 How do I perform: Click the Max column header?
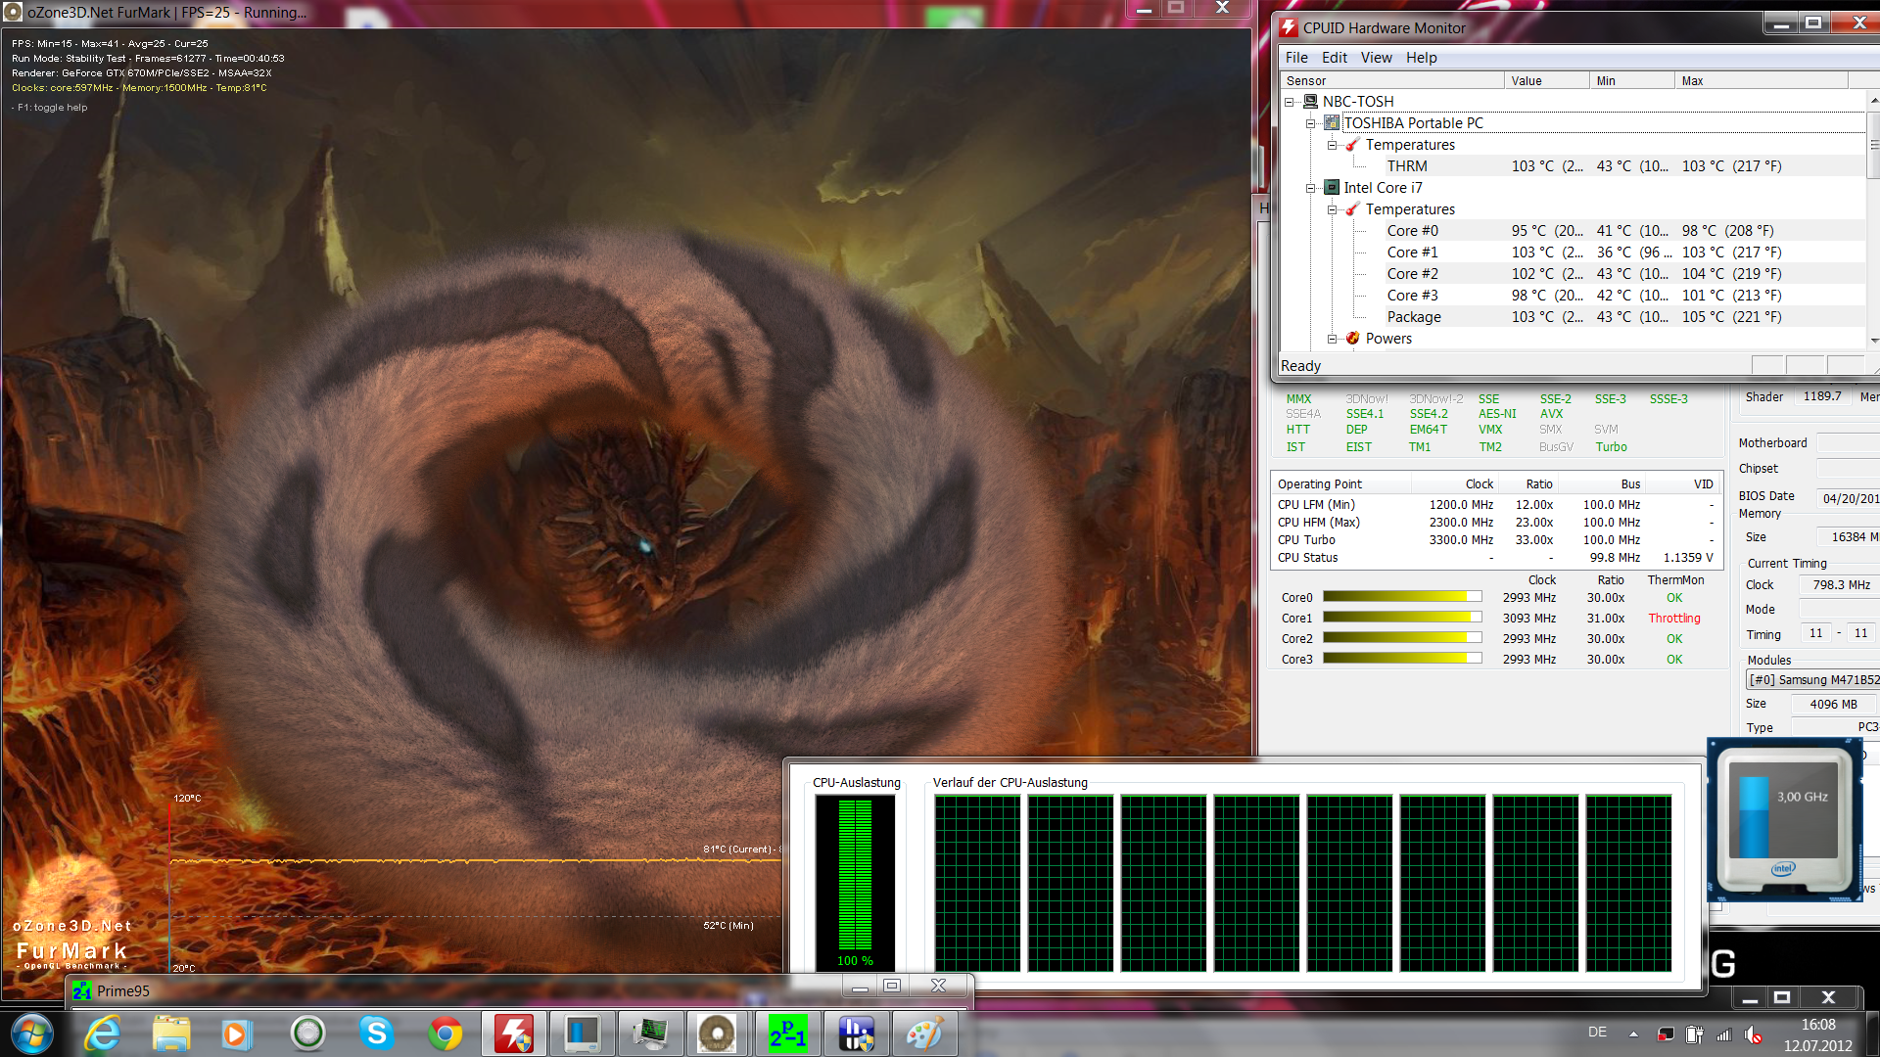pos(1692,81)
